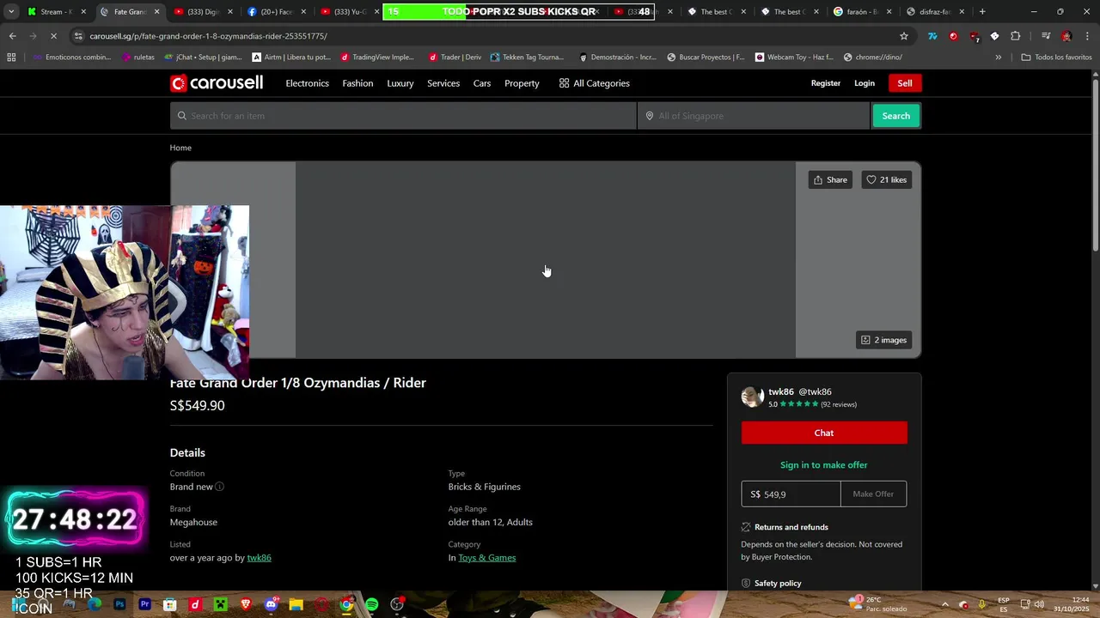
Task: Switch to the disfraz-fa tab
Action: [937, 12]
